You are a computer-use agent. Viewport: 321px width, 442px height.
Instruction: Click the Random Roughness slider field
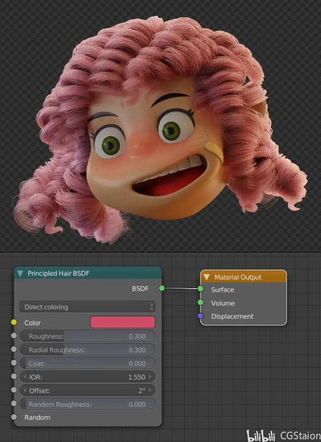coord(87,404)
